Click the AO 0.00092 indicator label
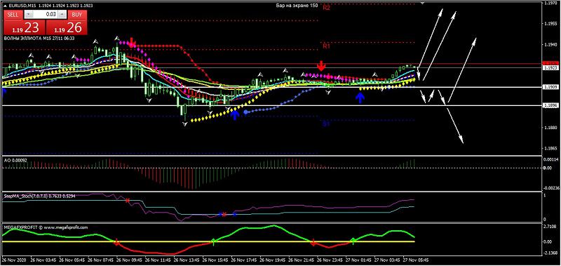561x266 pixels. [15, 161]
